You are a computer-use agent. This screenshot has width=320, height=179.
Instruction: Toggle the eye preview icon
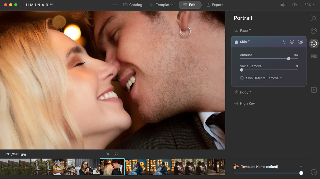[295, 5]
